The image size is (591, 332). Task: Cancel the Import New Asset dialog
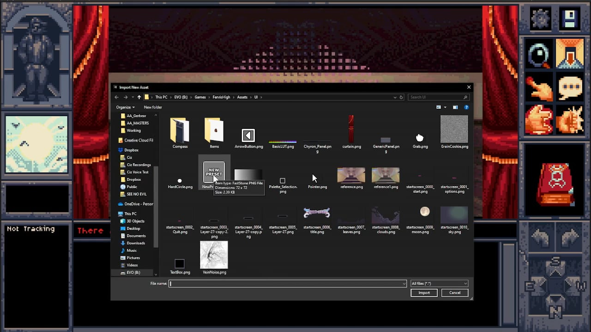tap(455, 293)
